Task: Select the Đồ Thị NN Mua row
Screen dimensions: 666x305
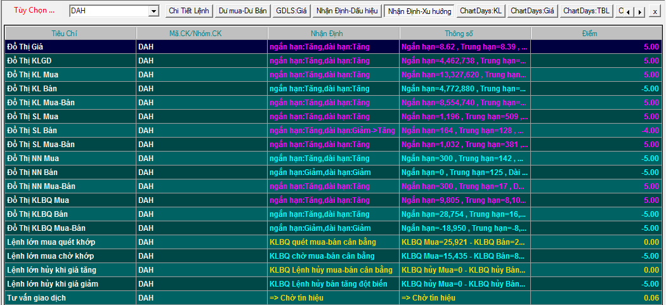Action: point(334,159)
